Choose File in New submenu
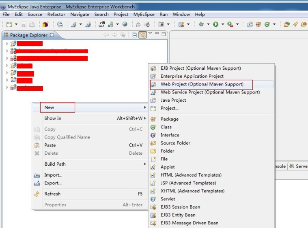This screenshot has height=228, width=308. 211,159
